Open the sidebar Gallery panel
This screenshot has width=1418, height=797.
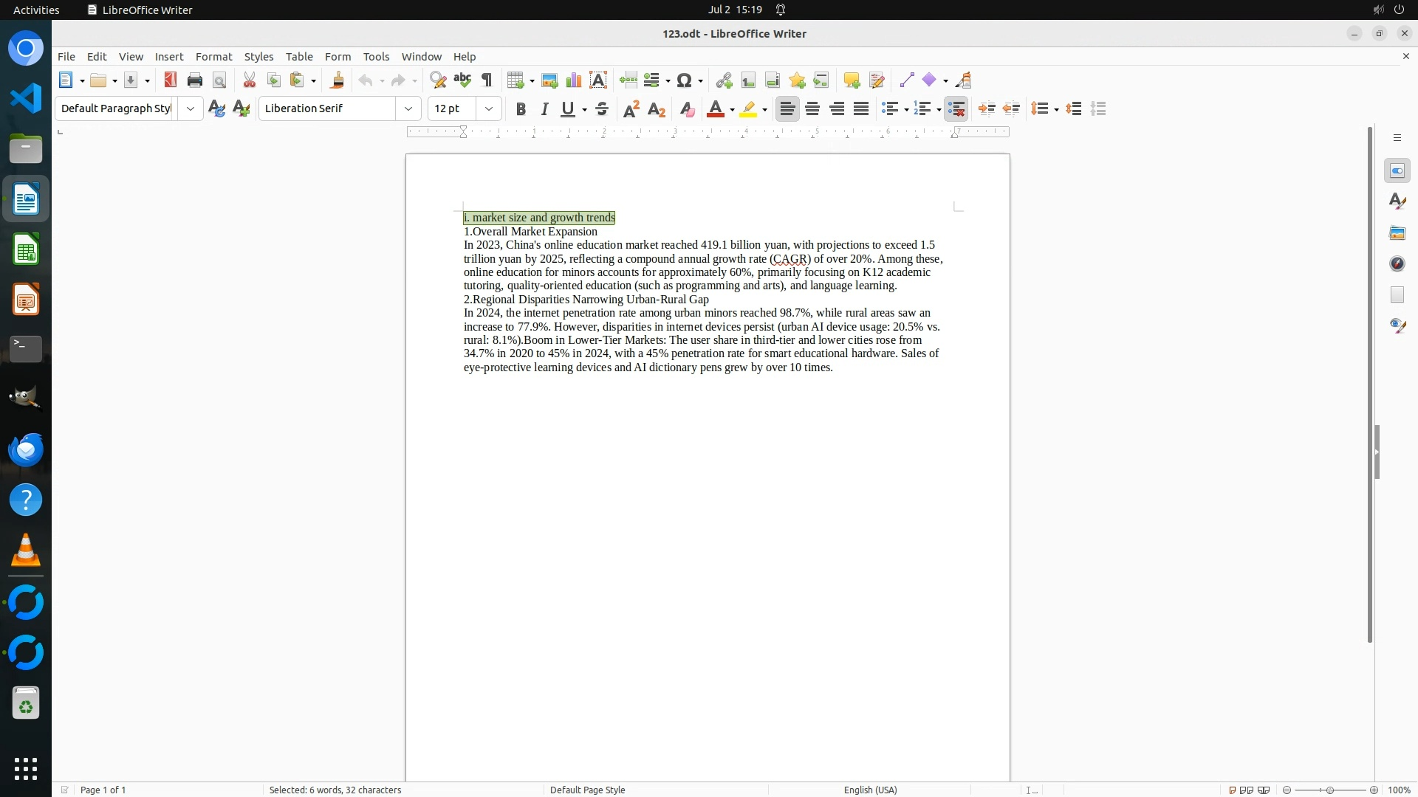[1397, 233]
